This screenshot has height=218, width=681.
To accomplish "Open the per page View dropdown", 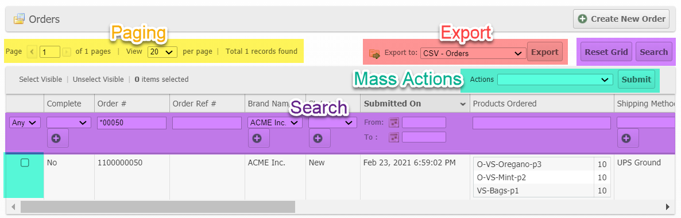I will coord(162,52).
